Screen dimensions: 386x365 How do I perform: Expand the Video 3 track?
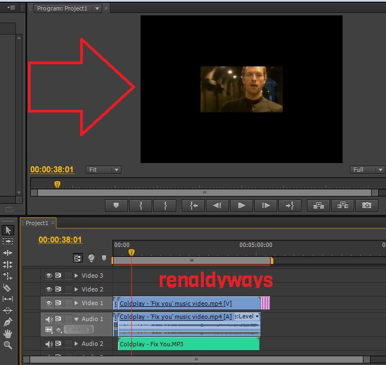(76, 276)
